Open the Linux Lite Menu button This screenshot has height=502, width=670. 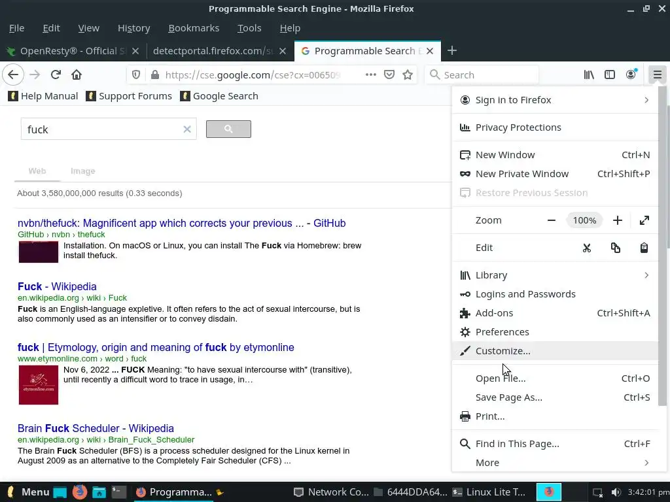(x=28, y=492)
